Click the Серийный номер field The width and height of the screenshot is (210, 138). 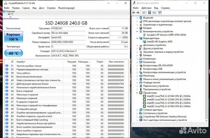[x=68, y=33]
